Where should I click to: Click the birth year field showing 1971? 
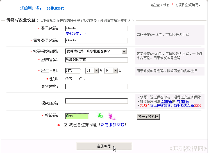(72, 71)
